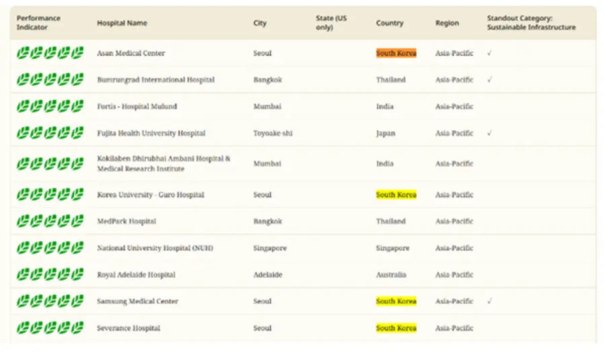Select the Bumrungrad International Hospital name

point(156,79)
